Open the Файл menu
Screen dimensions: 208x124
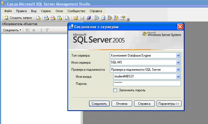[8, 11]
